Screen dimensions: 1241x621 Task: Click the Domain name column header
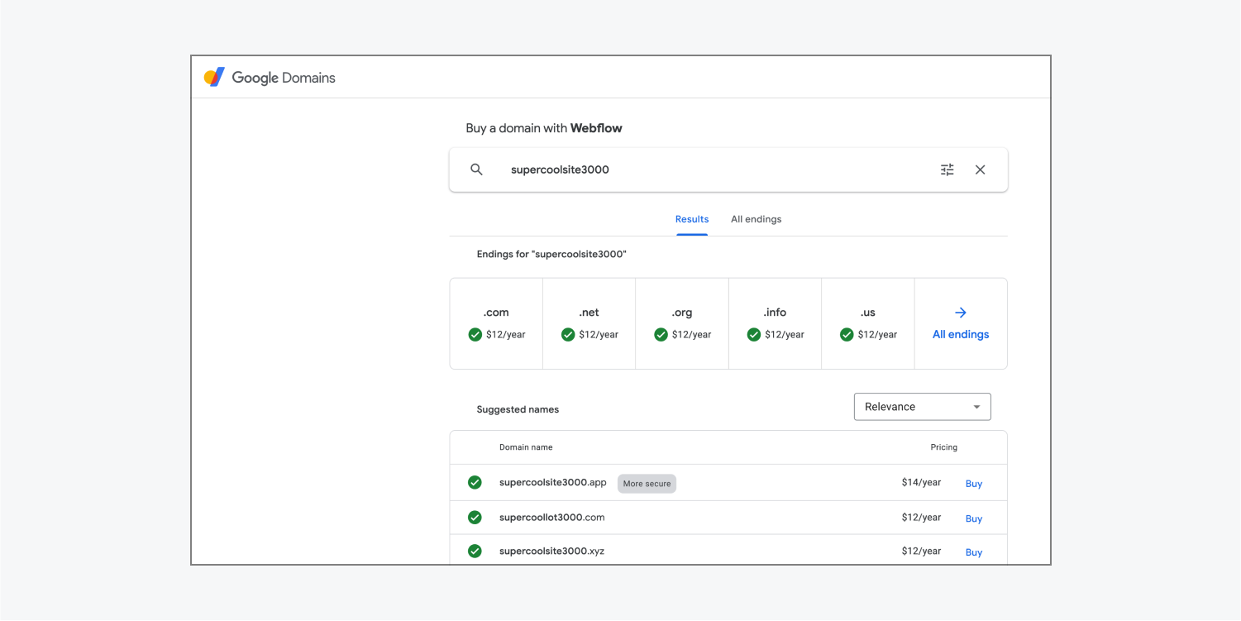point(526,447)
